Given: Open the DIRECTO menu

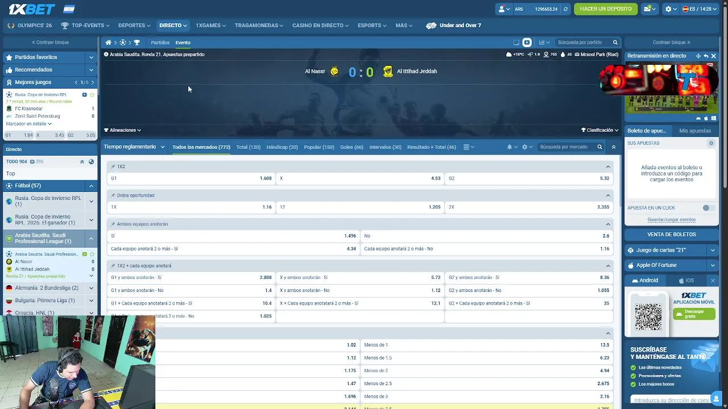Looking at the screenshot, I should [x=173, y=26].
